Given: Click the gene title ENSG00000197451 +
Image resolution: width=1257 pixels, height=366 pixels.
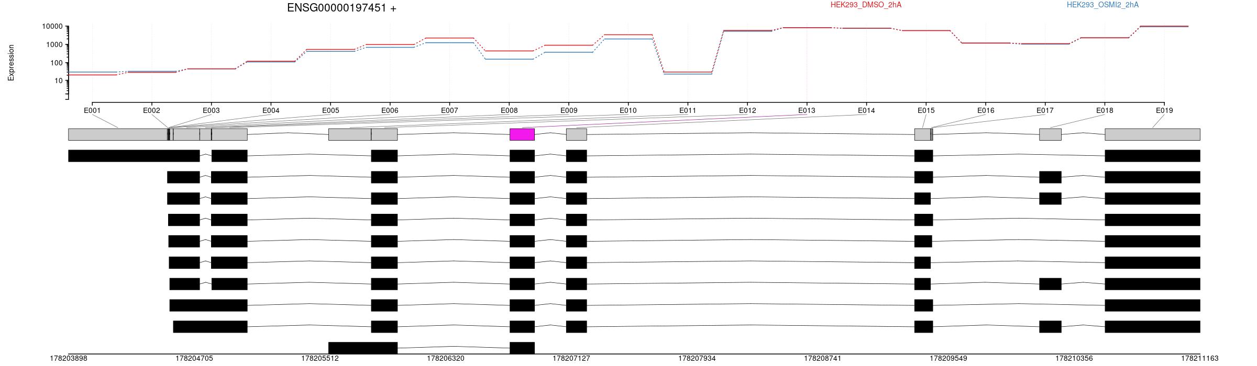Looking at the screenshot, I should pyautogui.click(x=341, y=8).
